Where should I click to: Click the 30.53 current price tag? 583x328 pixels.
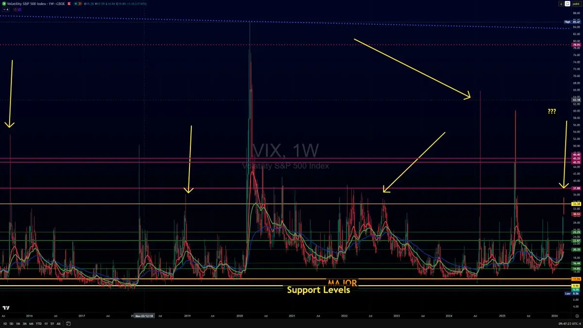(x=577, y=214)
